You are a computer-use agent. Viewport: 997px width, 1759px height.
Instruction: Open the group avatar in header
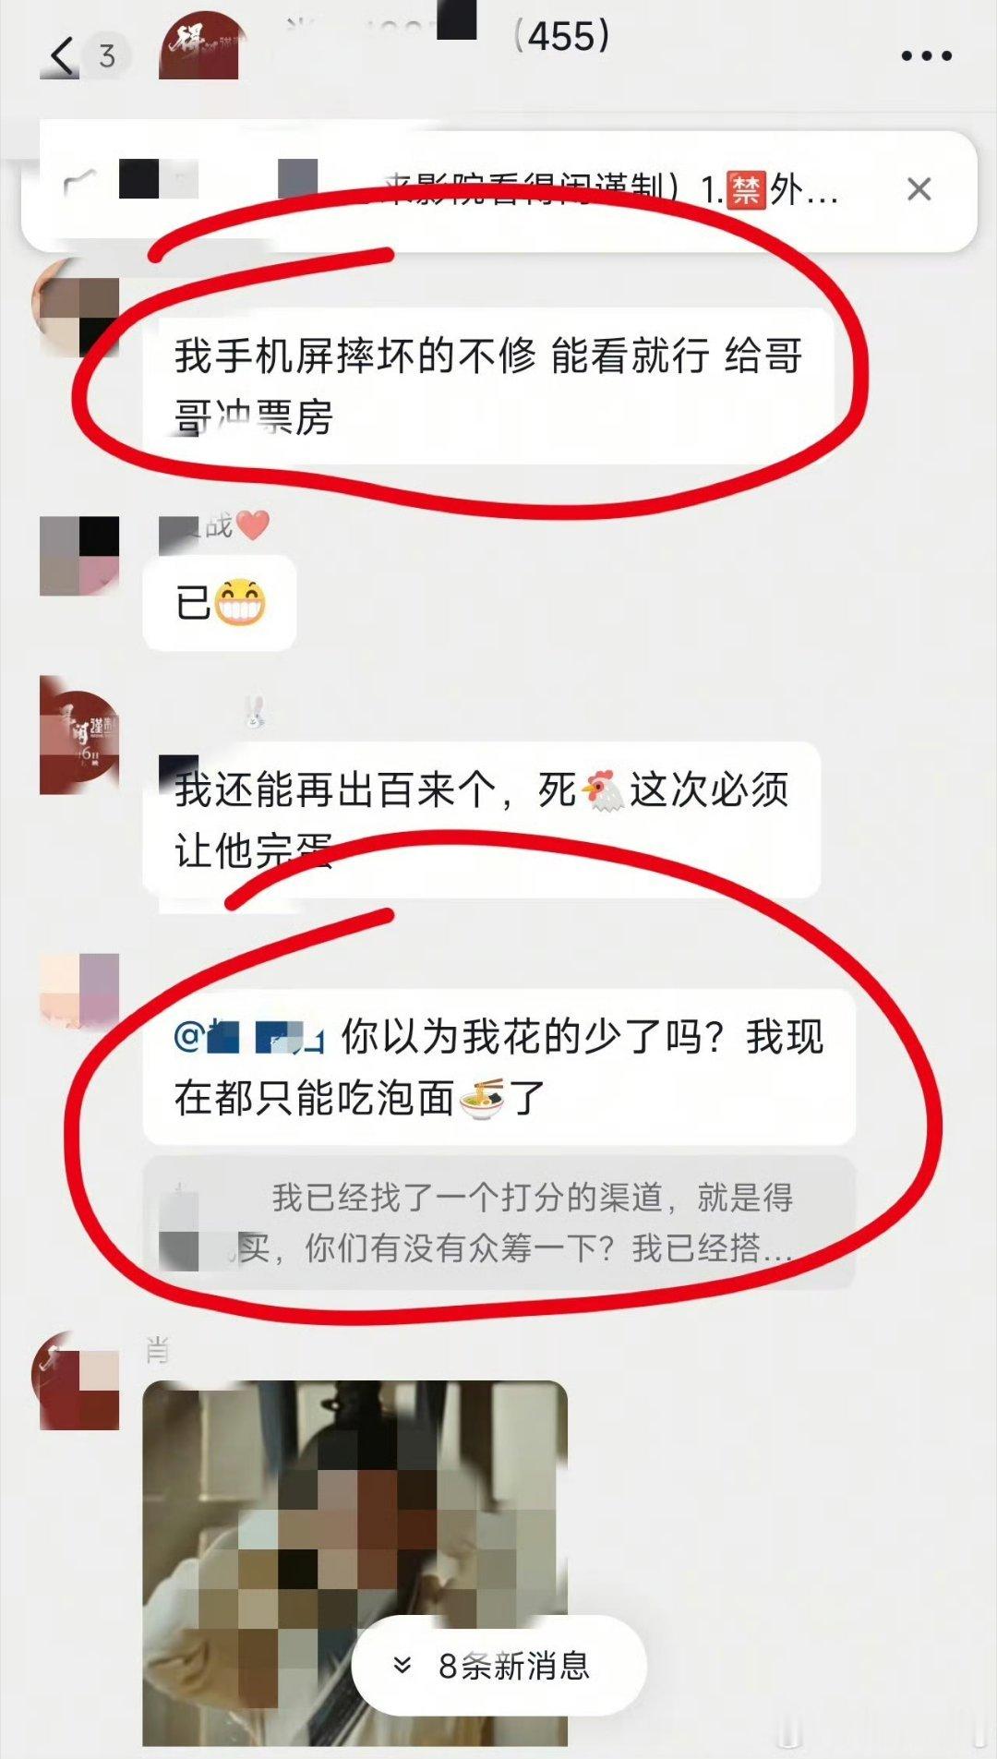[198, 46]
